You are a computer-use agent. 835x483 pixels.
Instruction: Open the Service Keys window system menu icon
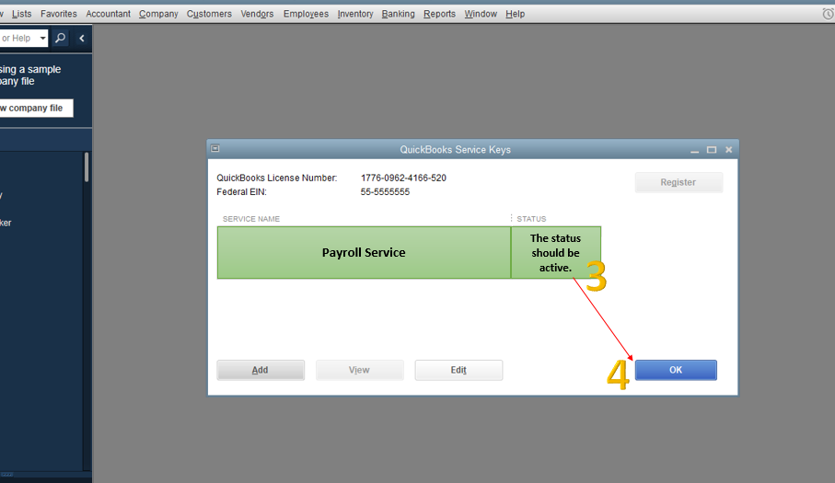pos(215,148)
